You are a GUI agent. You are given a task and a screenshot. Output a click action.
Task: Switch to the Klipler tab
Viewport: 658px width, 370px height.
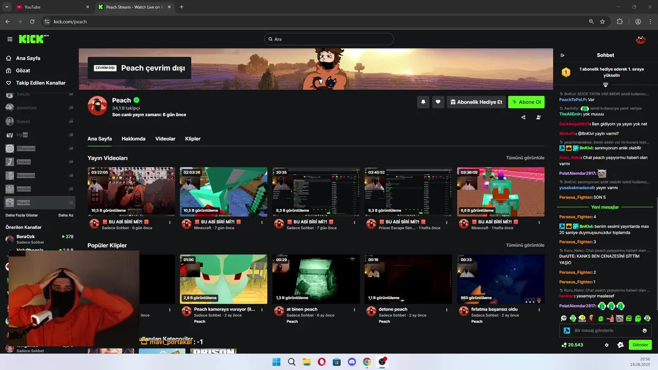coord(193,139)
